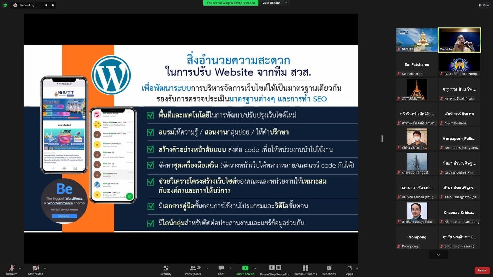Open the Apps panel
The height and width of the screenshot is (277, 493).
[349, 270]
